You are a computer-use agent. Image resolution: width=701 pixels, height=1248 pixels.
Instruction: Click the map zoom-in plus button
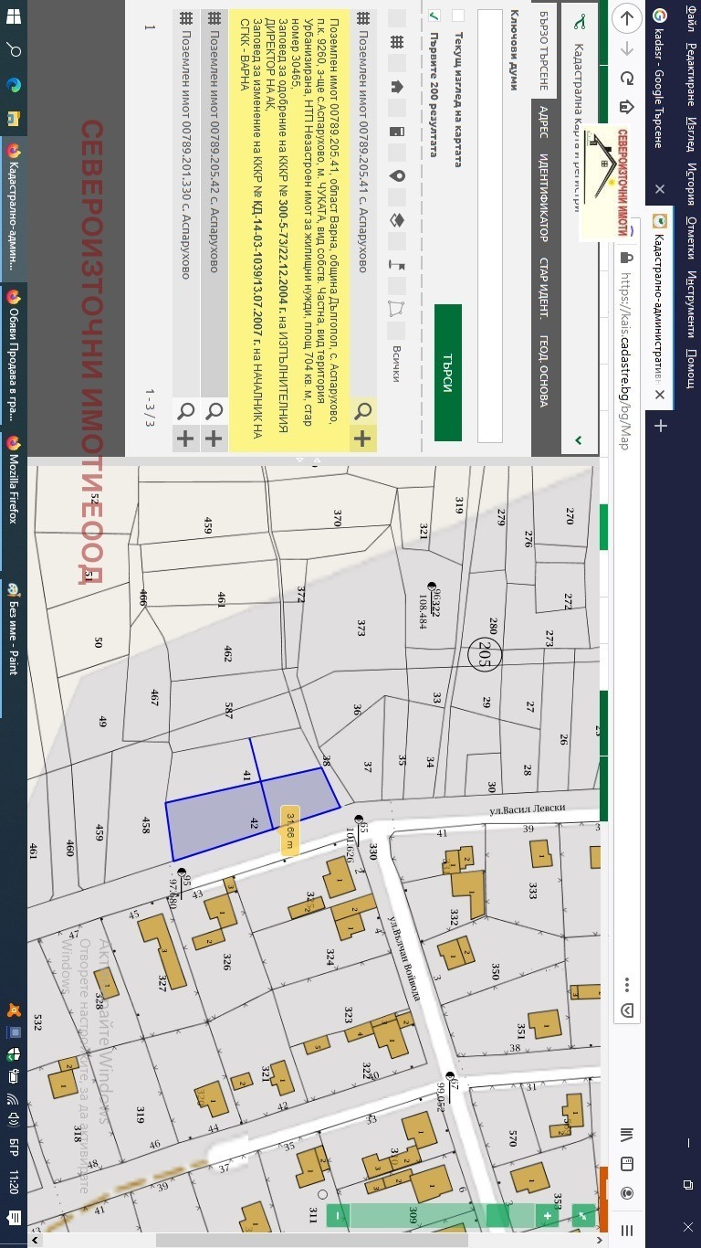pyautogui.click(x=548, y=1215)
